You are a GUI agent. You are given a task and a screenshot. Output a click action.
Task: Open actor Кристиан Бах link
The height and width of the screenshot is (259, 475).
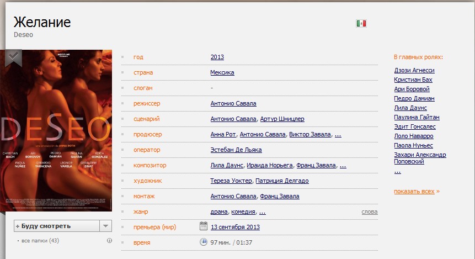coord(413,80)
